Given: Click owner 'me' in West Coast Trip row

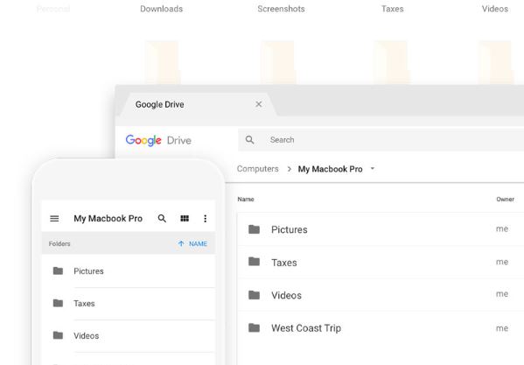Looking at the screenshot, I should (x=502, y=328).
